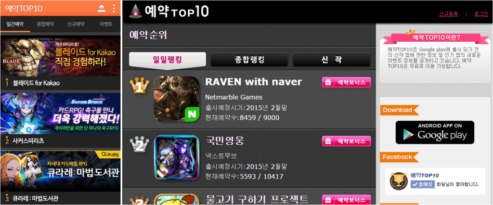
Task: Click the Facebook 좋아요 like button
Action: [x=423, y=185]
